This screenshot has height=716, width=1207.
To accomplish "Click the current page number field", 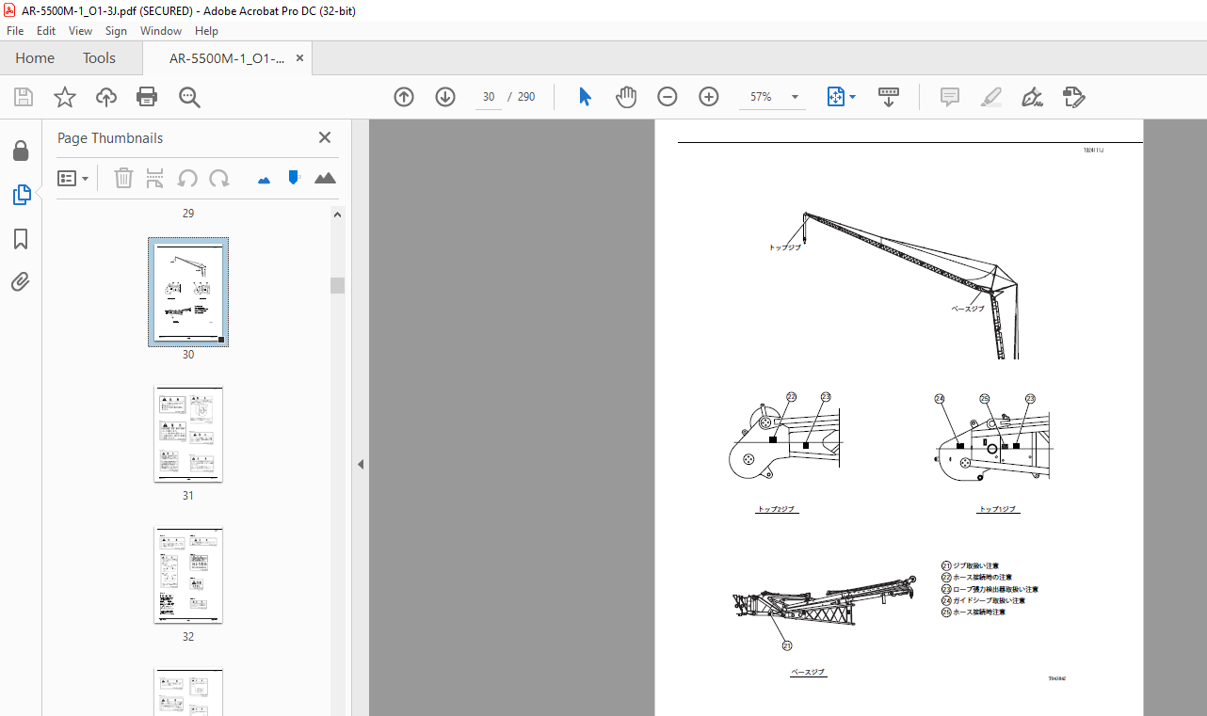I will 489,97.
